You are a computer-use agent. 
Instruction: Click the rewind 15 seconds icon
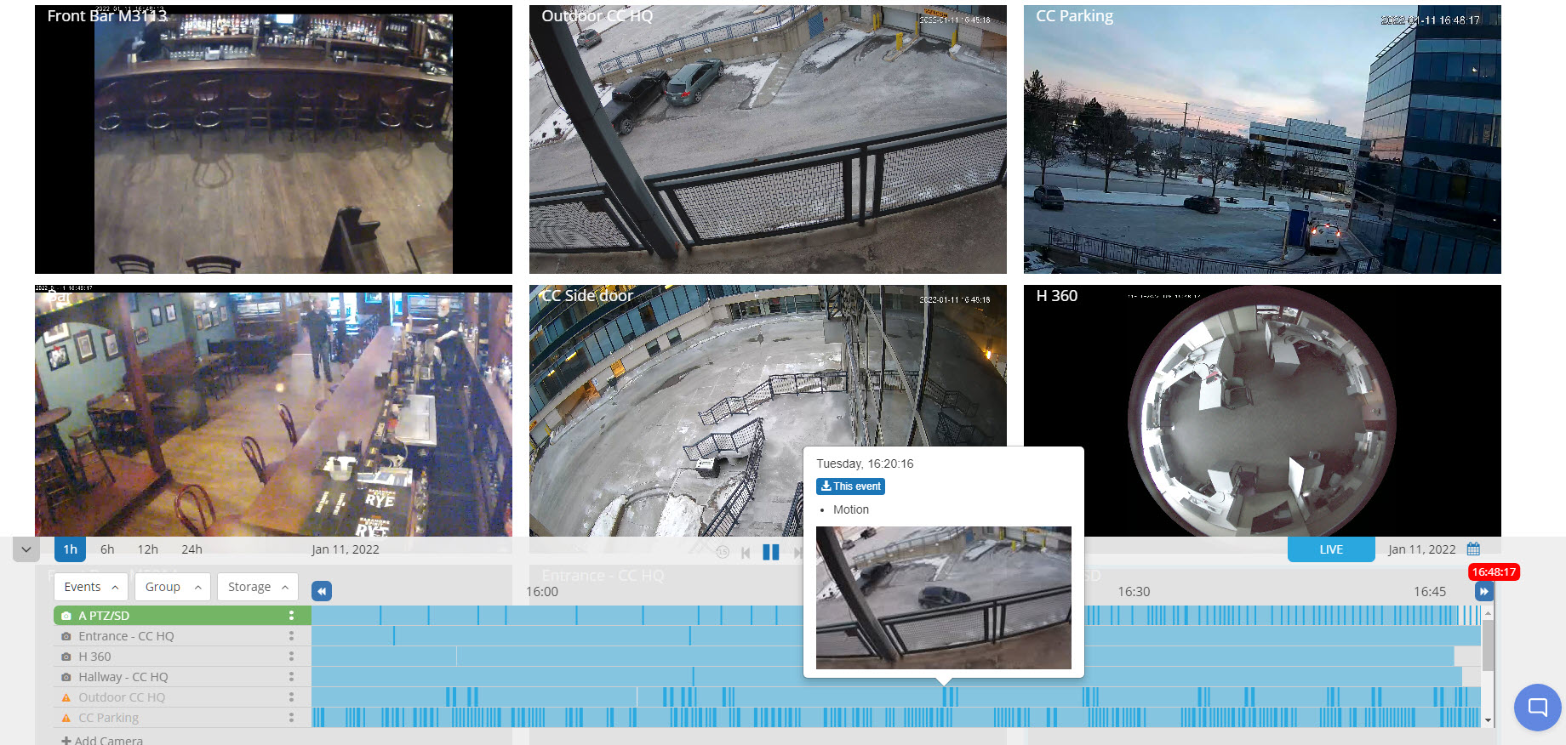pos(723,552)
